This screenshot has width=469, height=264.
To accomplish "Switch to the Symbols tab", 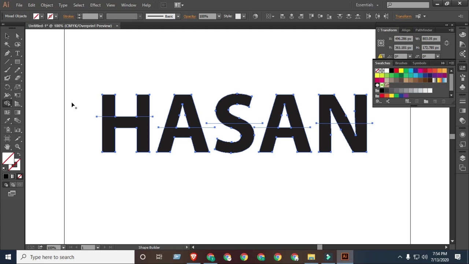I will coord(420,63).
